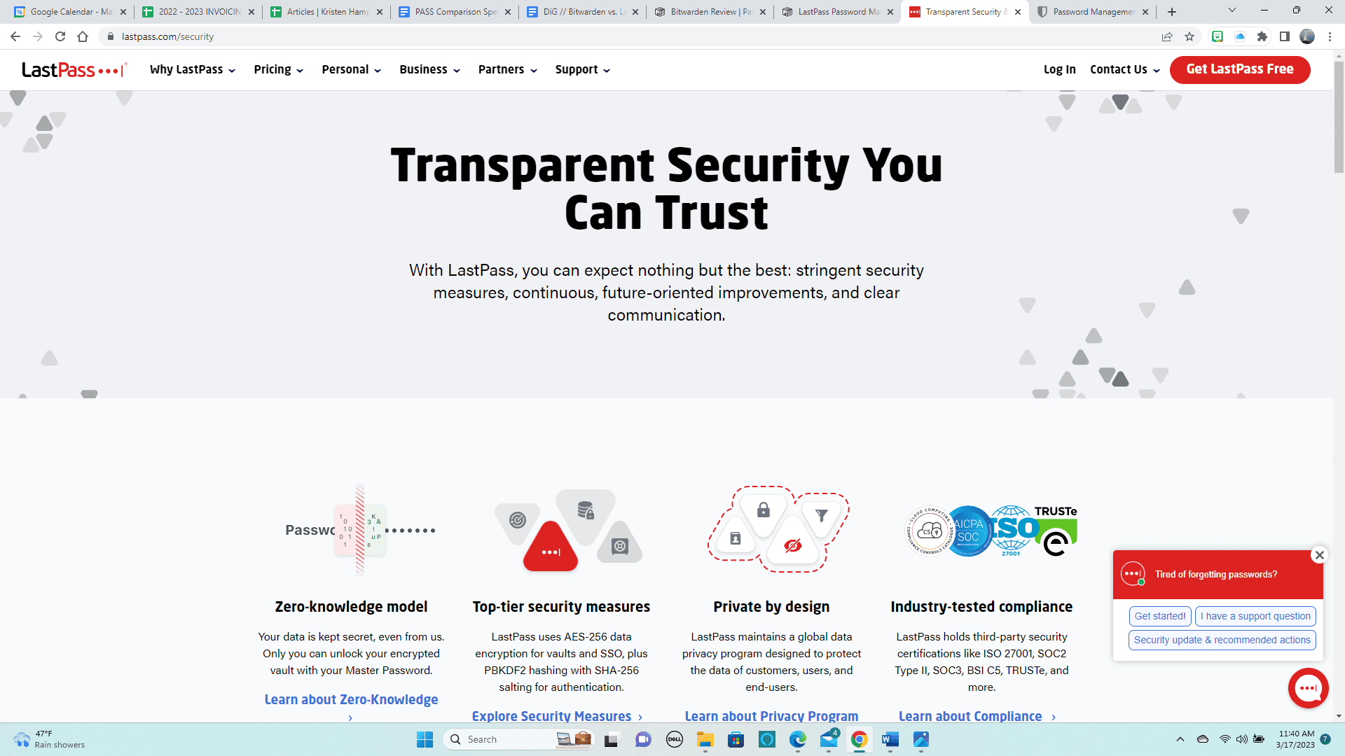Viewport: 1345px width, 756px height.
Task: Open a new browser tab
Action: 1172,12
